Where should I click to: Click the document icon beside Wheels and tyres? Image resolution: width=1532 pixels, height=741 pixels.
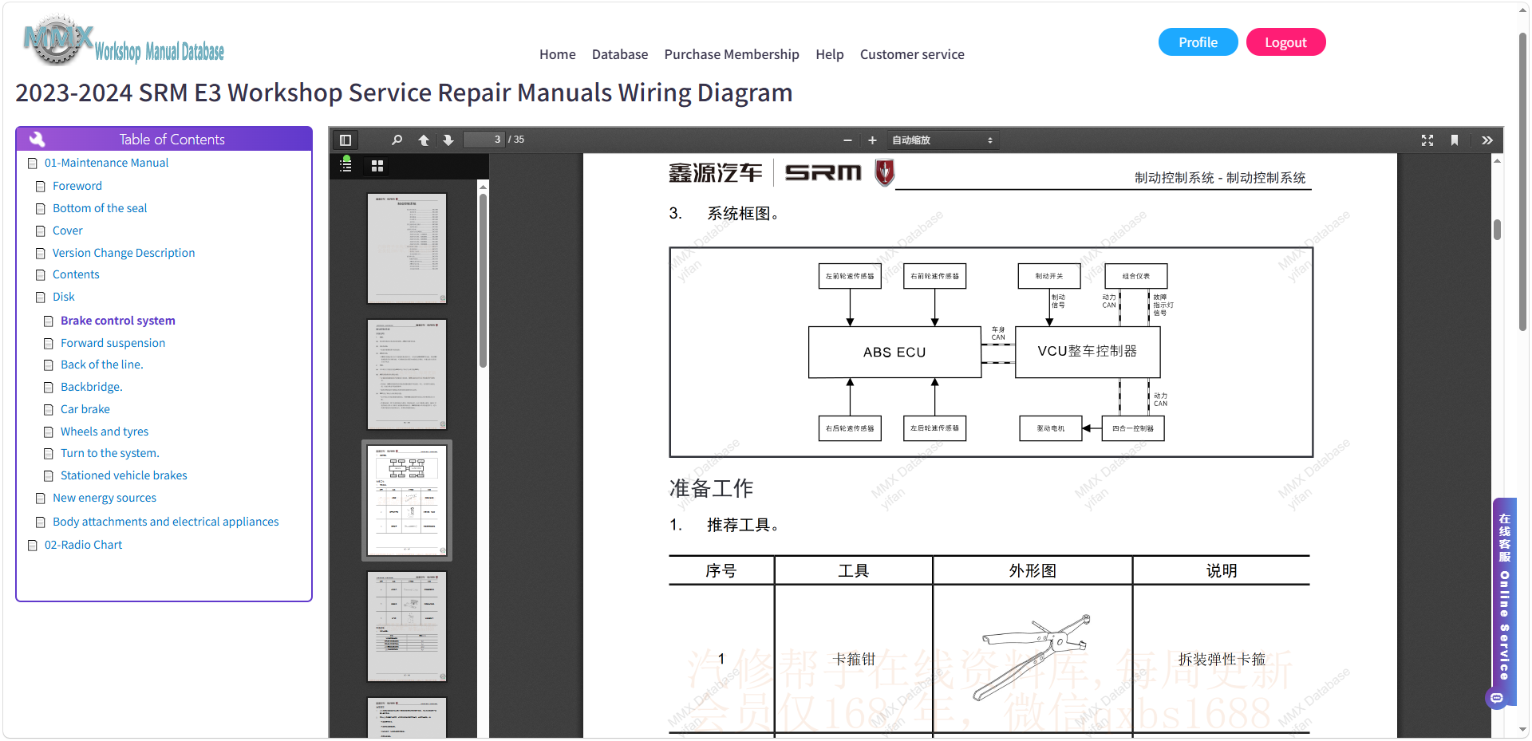pos(49,432)
